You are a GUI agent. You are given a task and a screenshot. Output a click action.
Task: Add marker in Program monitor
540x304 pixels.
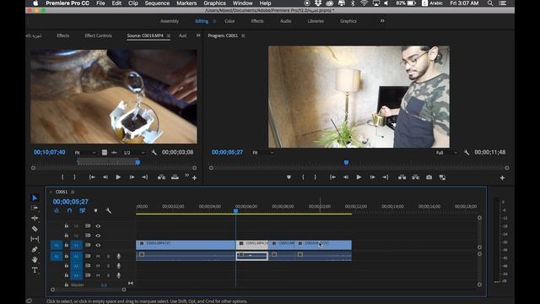pyautogui.click(x=289, y=177)
